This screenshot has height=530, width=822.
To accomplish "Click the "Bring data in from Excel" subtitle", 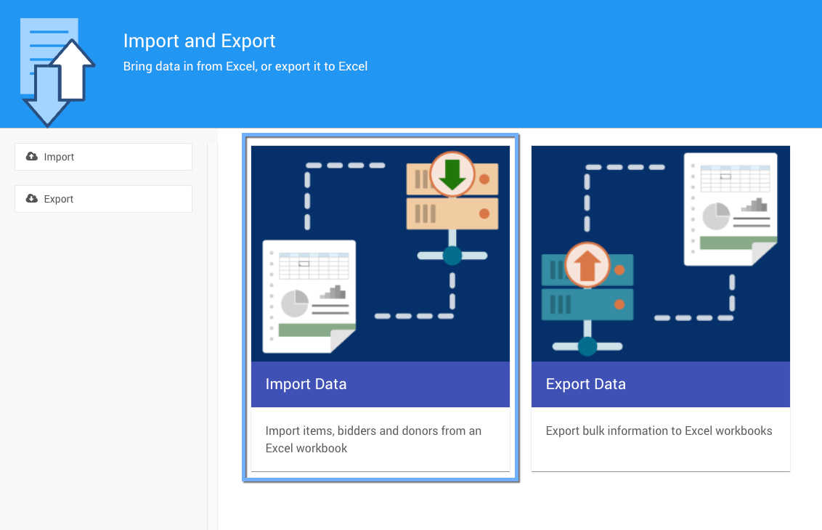I will pyautogui.click(x=245, y=66).
